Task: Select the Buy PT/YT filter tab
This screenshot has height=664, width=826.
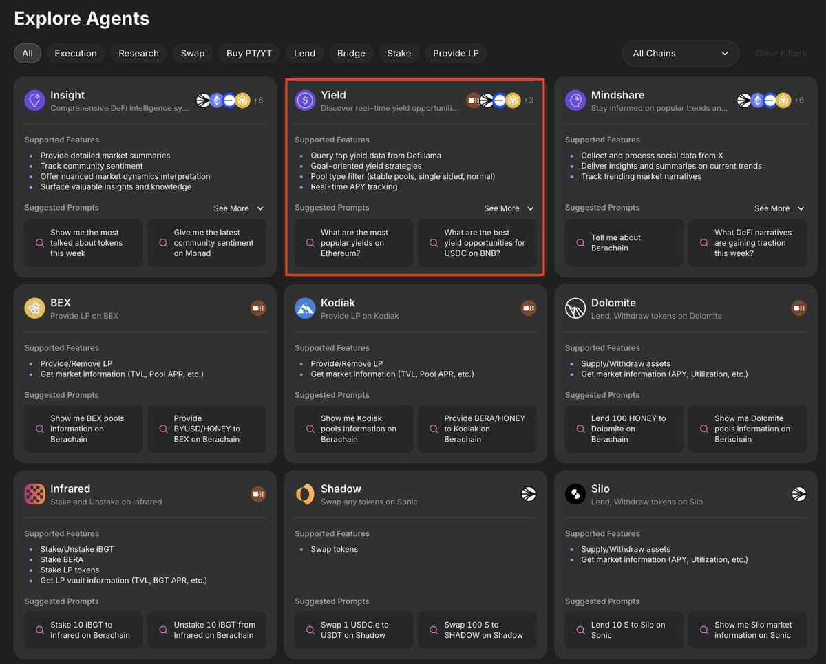Action: (x=249, y=53)
